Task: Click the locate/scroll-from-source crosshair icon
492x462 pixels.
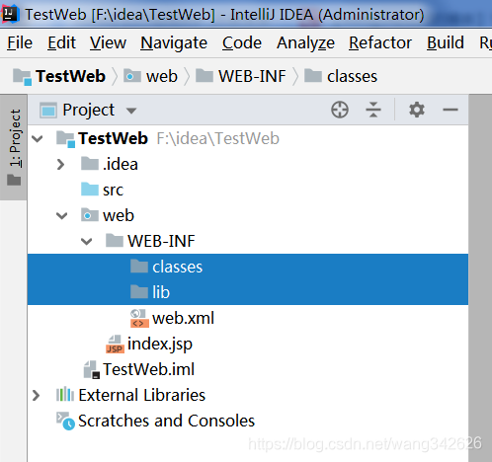Action: click(x=340, y=110)
